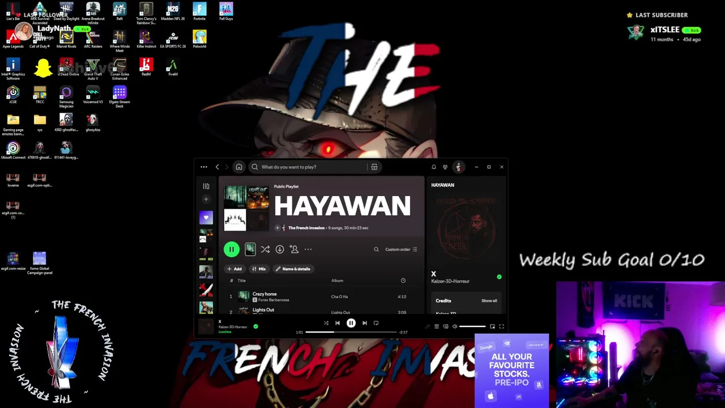
Task: Select the Lights Out track title
Action: [x=263, y=310]
